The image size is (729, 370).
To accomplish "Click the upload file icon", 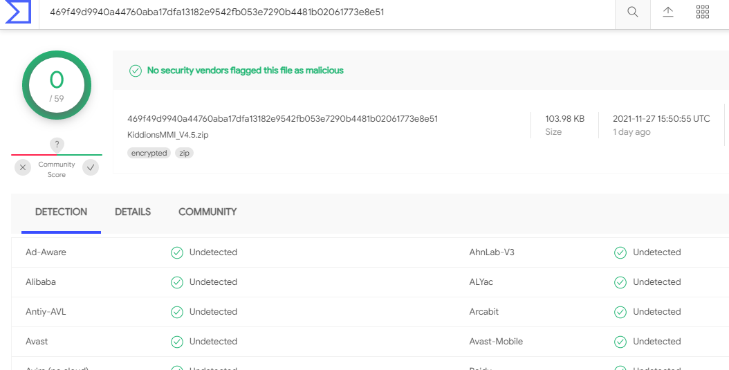I will point(668,12).
